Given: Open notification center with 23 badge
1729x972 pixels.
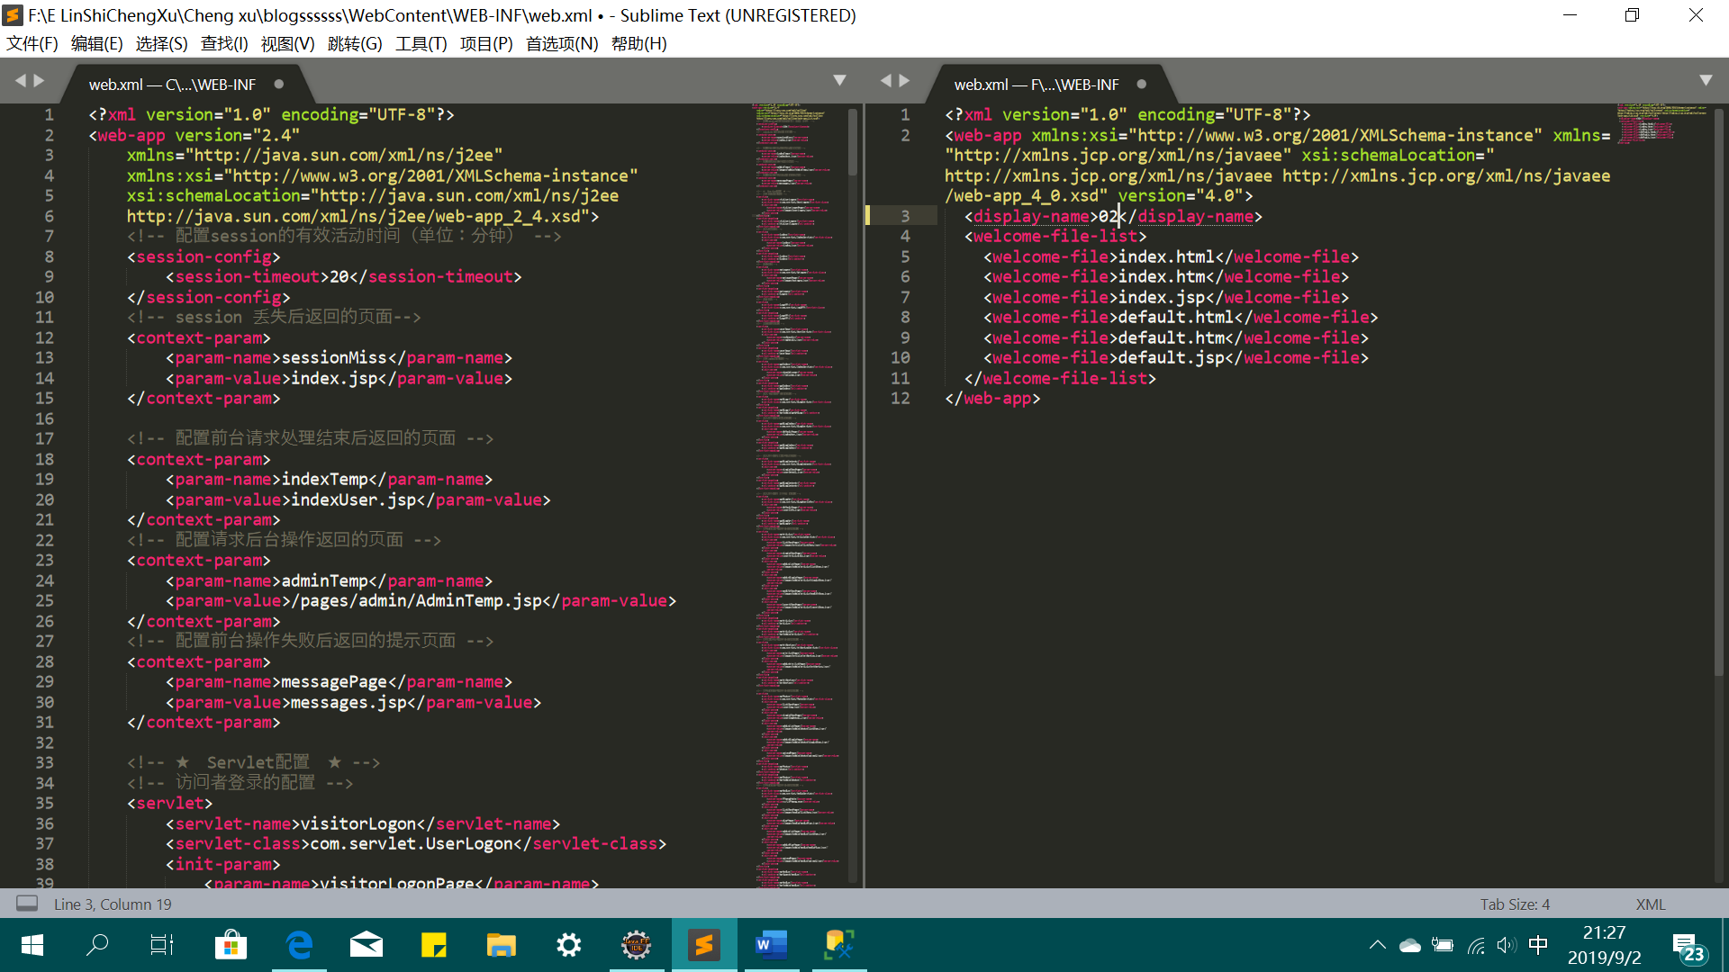Looking at the screenshot, I should pos(1688,948).
